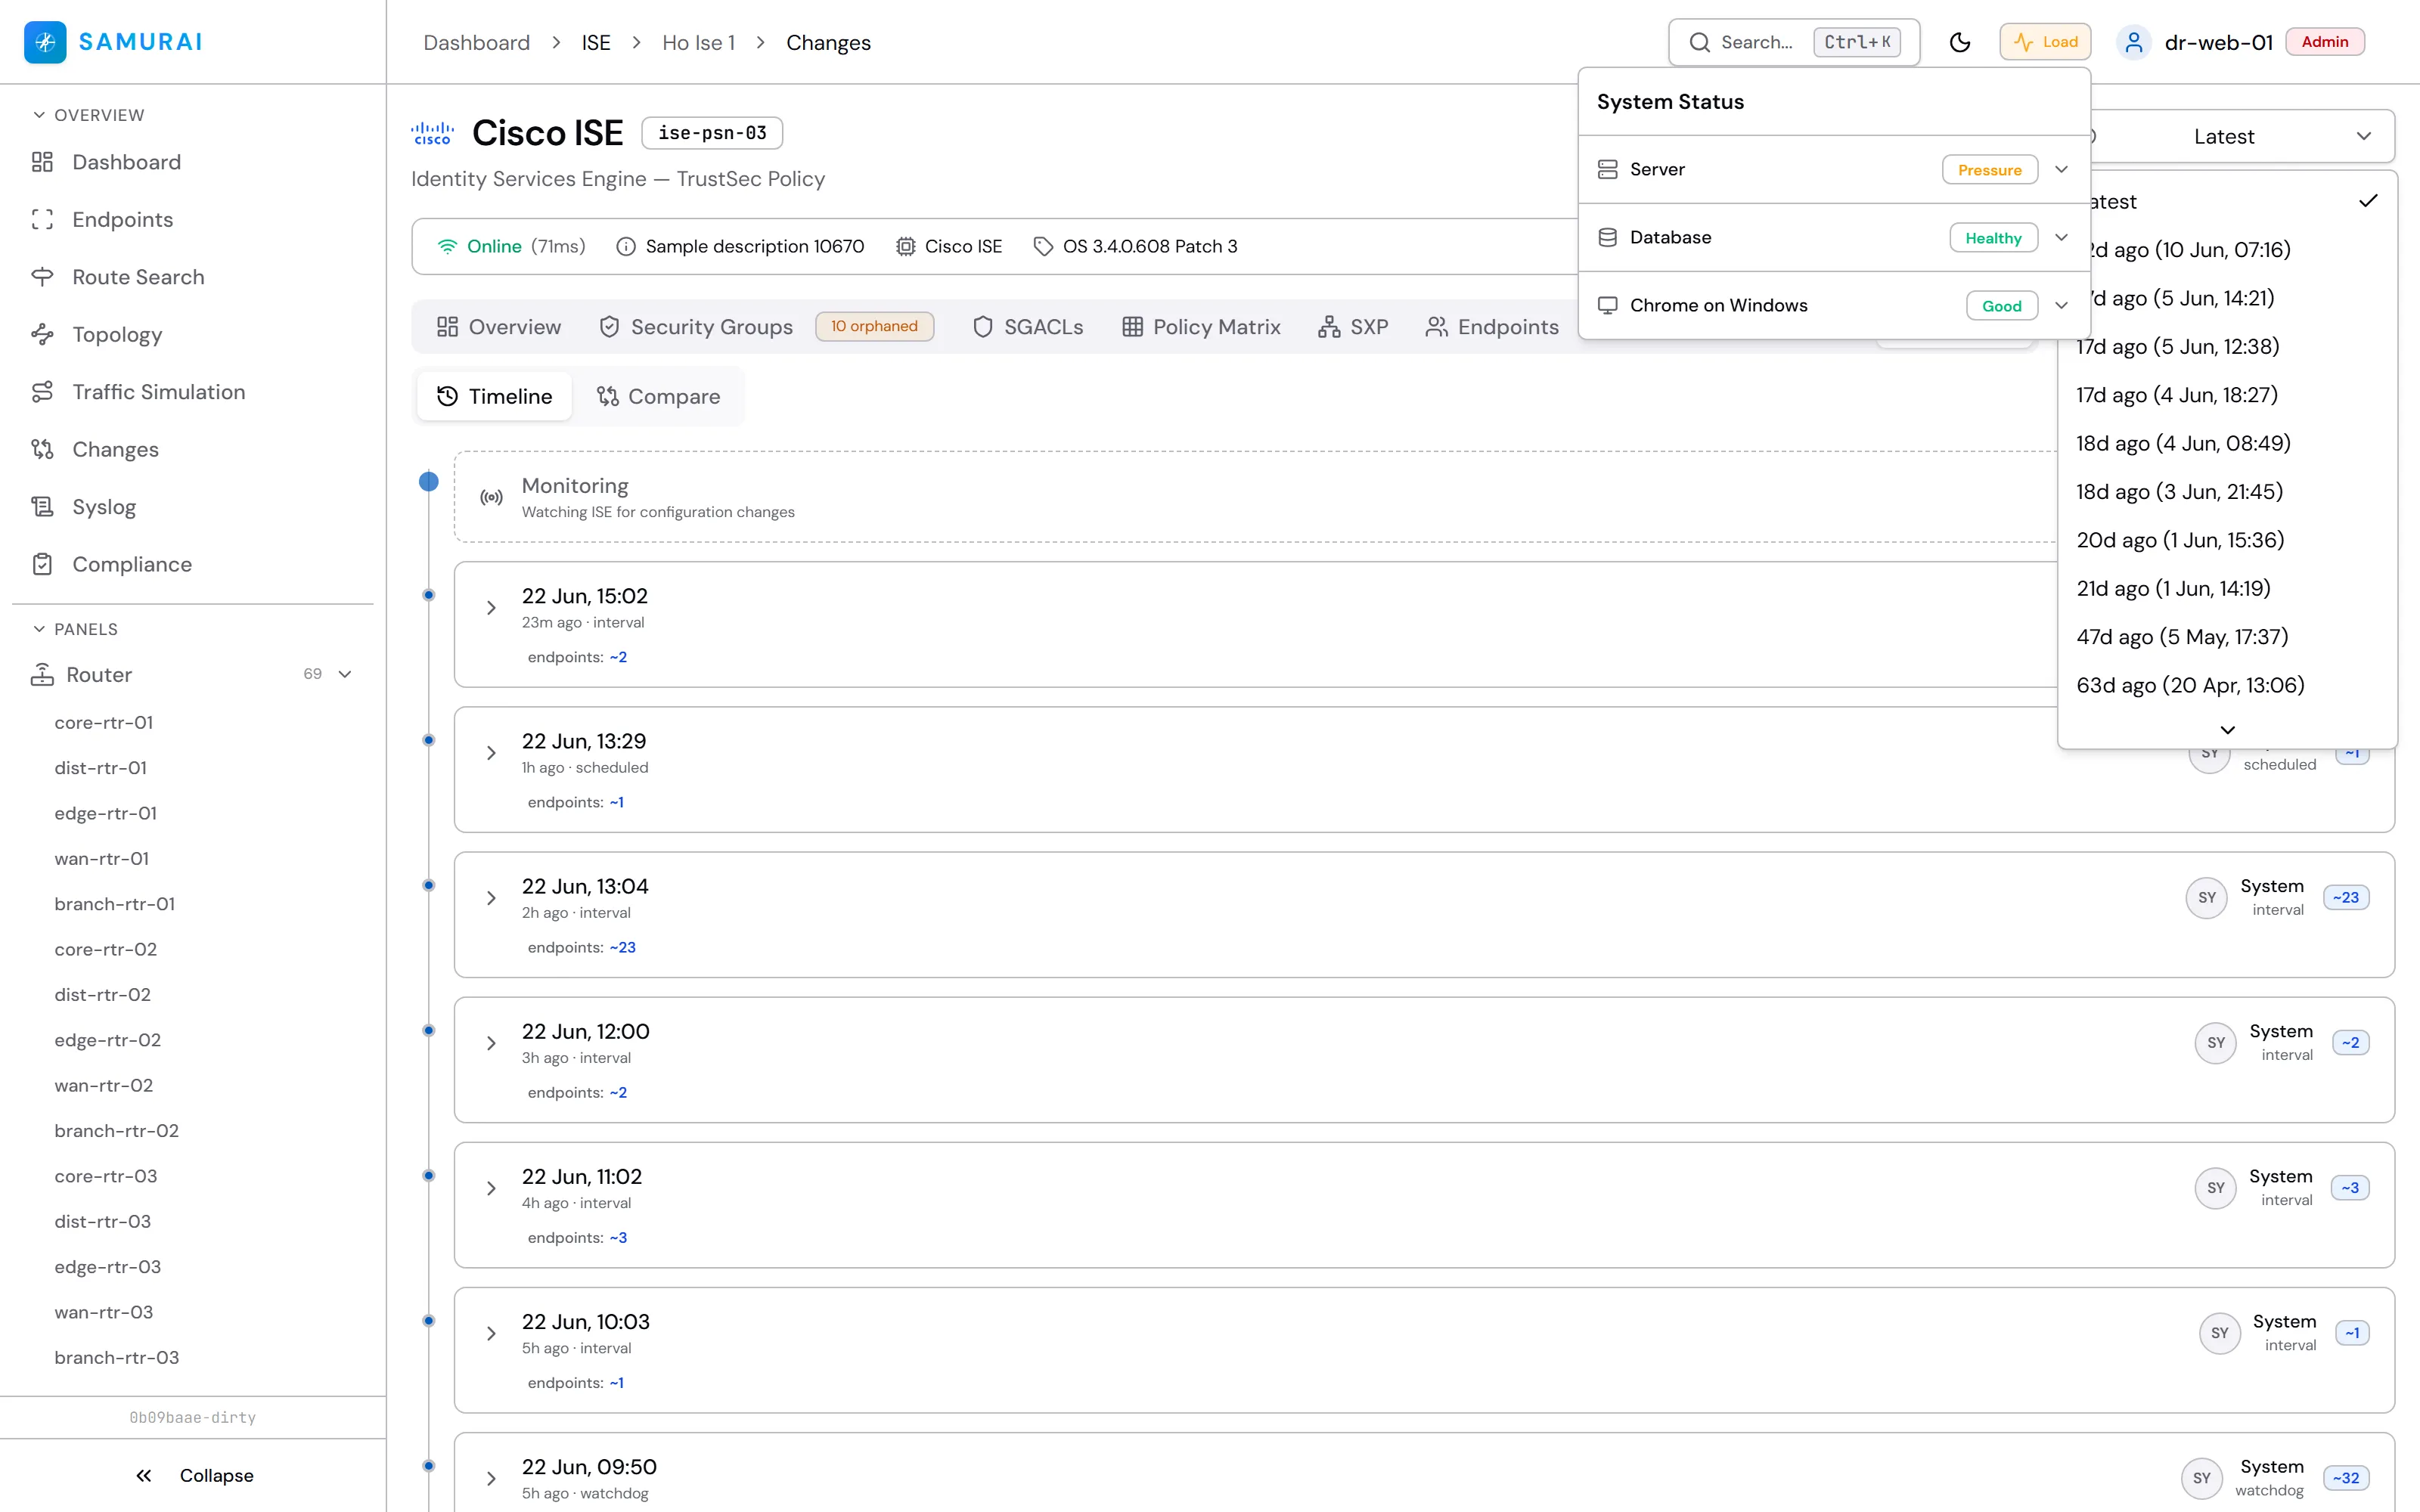The height and width of the screenshot is (1512, 2420).
Task: Expand the Chrome on Windows status row
Action: pos(1834,305)
